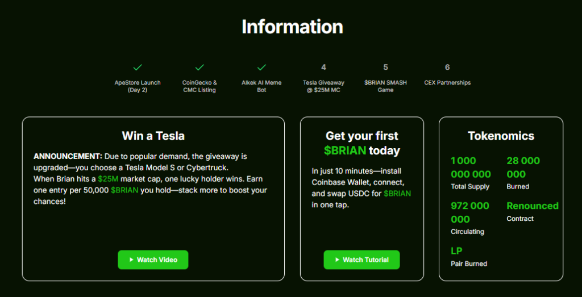Click the ApeStore Launch (Day 2) label
The width and height of the screenshot is (582, 297).
138,86
